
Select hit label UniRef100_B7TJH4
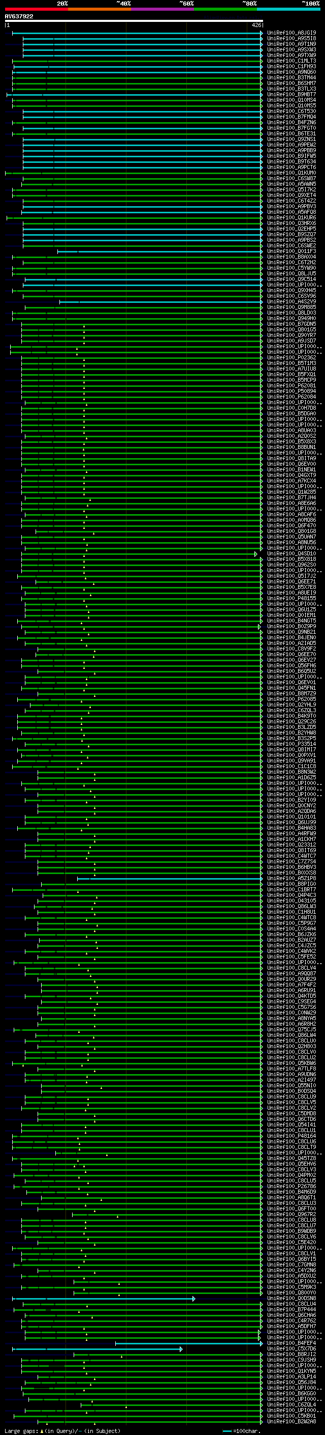(291, 497)
